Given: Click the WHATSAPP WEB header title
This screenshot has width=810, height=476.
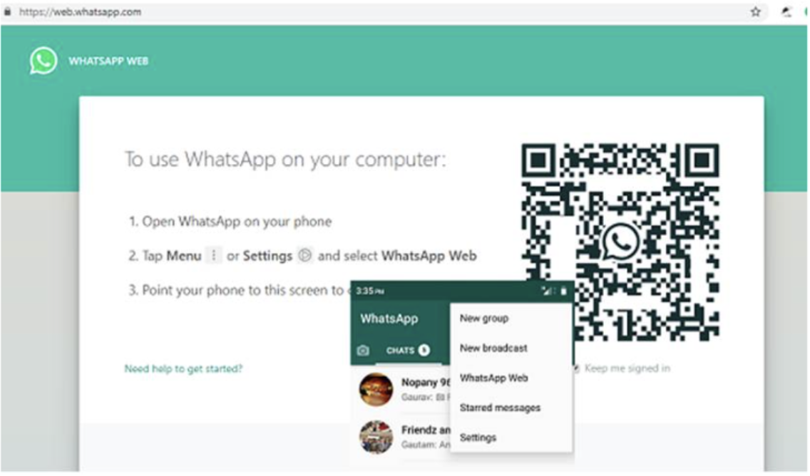Looking at the screenshot, I should click(x=108, y=61).
